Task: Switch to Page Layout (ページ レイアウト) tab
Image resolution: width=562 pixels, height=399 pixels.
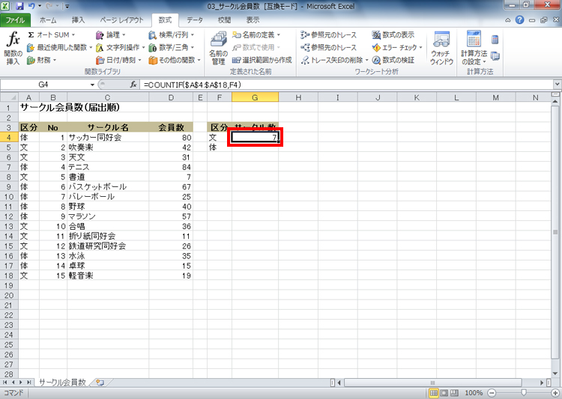Action: 121,20
